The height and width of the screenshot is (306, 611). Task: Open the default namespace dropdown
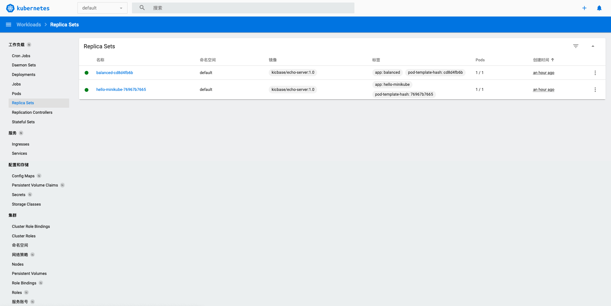(x=102, y=8)
